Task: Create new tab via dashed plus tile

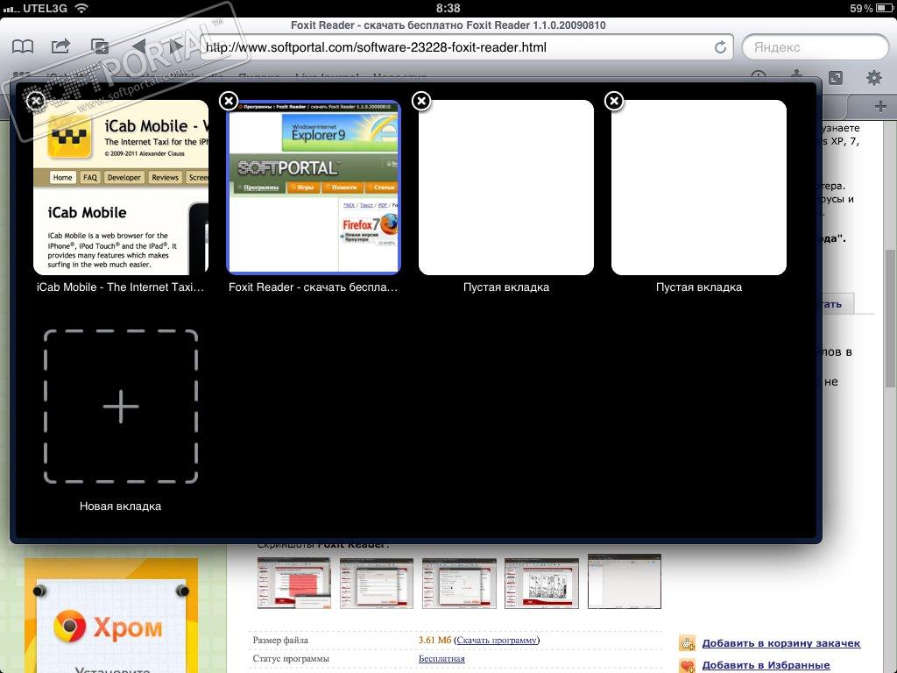Action: (x=121, y=407)
